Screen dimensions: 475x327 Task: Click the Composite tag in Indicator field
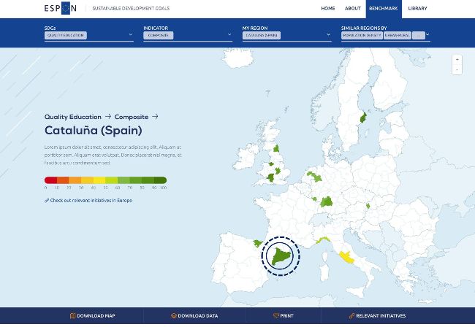click(x=159, y=35)
